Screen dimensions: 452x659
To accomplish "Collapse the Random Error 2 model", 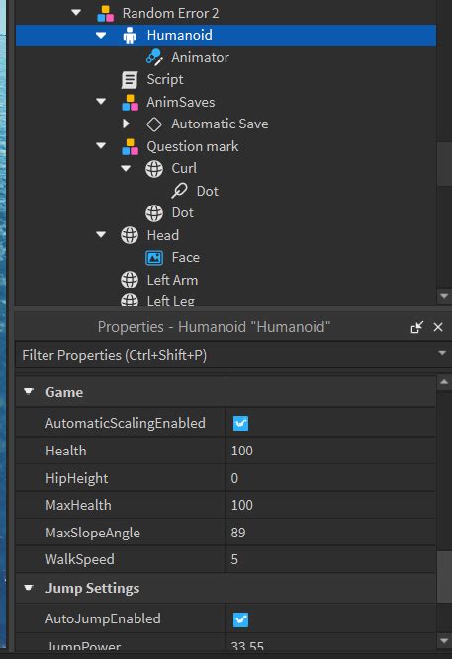I will point(76,13).
